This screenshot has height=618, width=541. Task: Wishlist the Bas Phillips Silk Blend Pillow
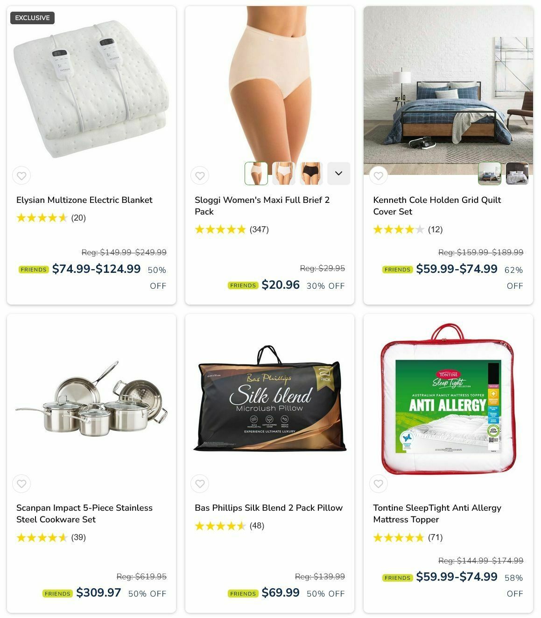point(200,484)
